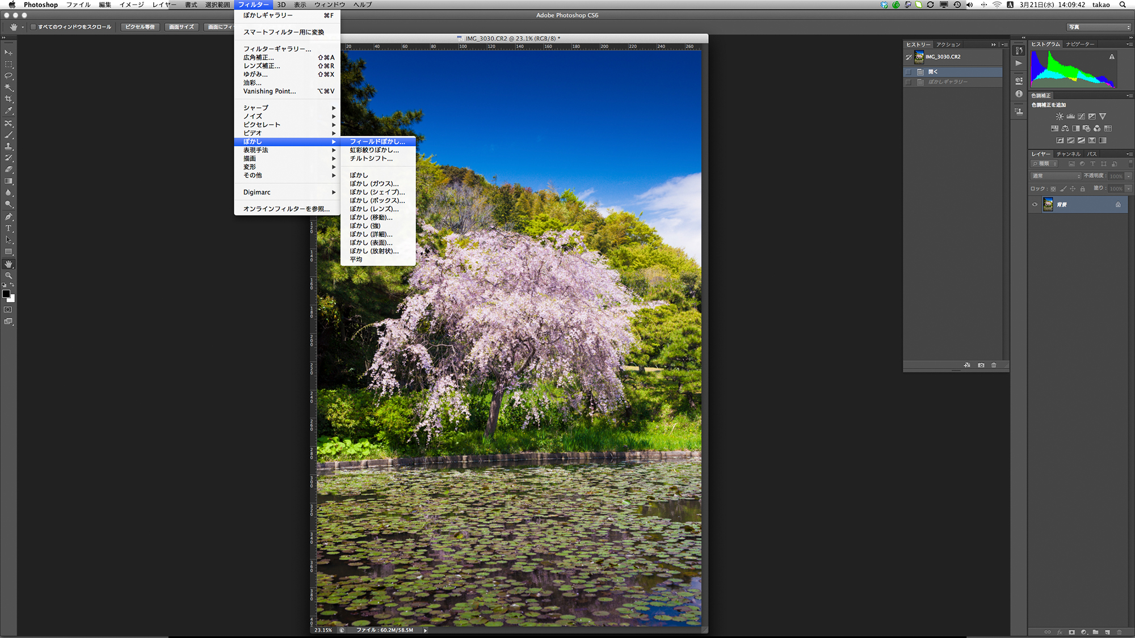The width and height of the screenshot is (1135, 638).
Task: Click the foreground color swatch
Action: 6,294
